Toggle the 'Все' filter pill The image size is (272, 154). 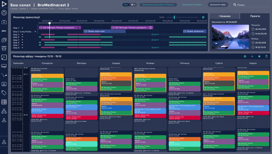[x=126, y=5]
